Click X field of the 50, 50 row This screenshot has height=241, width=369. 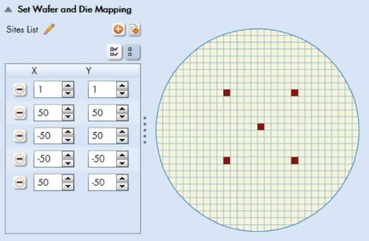pyautogui.click(x=48, y=113)
